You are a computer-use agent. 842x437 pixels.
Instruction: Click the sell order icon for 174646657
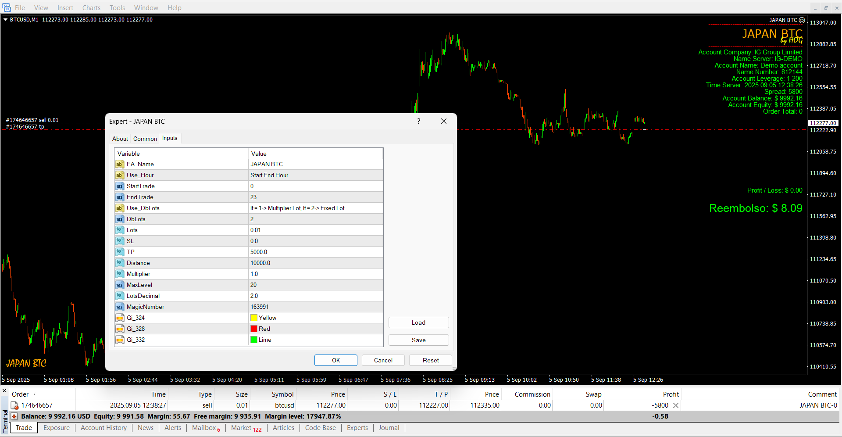click(14, 405)
